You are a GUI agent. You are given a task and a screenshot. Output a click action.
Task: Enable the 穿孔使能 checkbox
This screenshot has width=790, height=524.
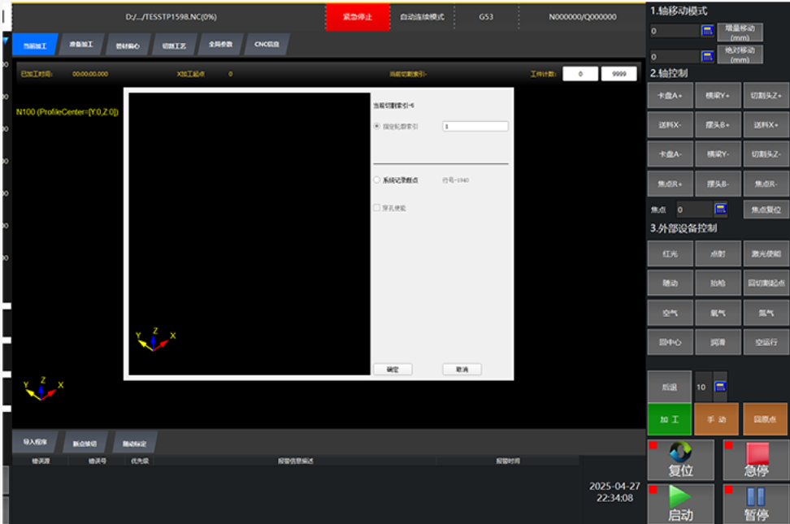point(376,208)
